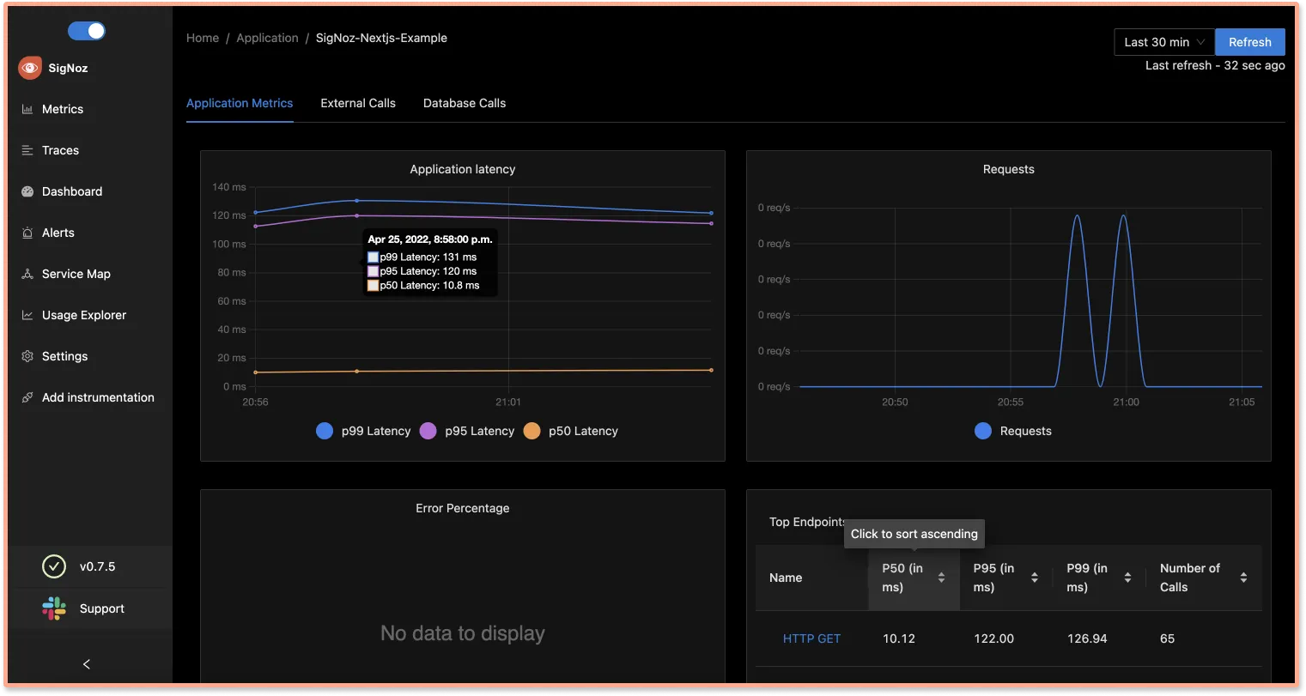Collapse the sidebar with the left chevron
The width and height of the screenshot is (1306, 696).
pos(86,664)
